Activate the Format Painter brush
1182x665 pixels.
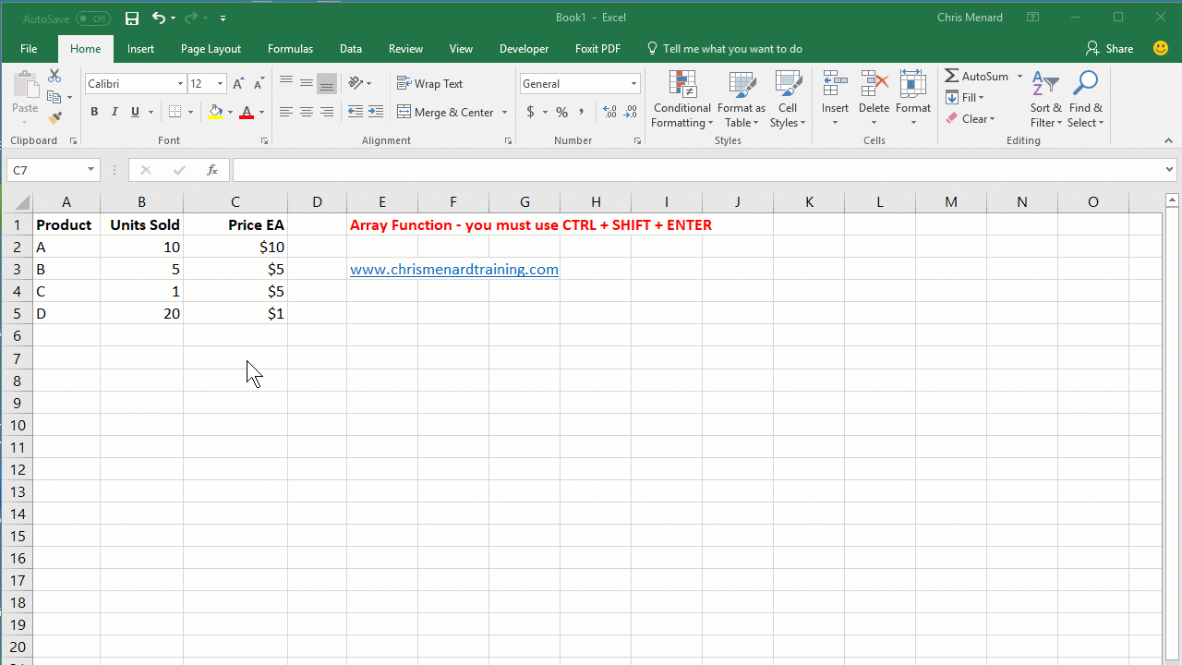54,118
